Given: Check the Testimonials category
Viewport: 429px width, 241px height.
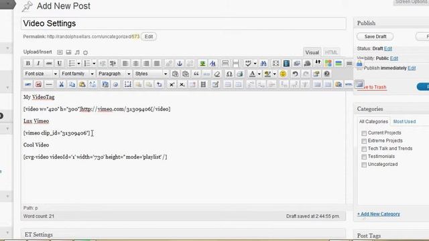Looking at the screenshot, I should [x=364, y=157].
